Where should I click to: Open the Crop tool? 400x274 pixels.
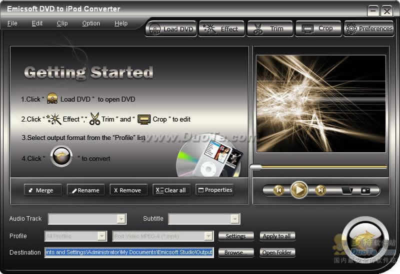[x=318, y=29]
